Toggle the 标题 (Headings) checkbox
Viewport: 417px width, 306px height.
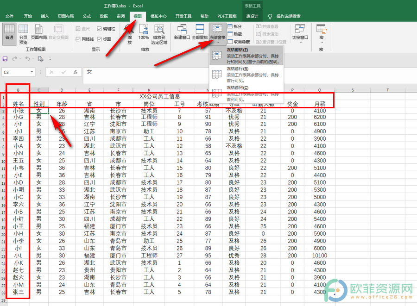pos(99,39)
